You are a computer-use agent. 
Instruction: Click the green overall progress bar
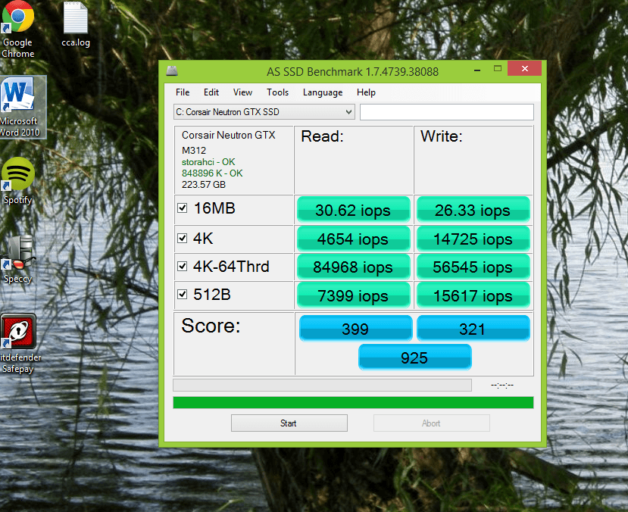(x=353, y=402)
